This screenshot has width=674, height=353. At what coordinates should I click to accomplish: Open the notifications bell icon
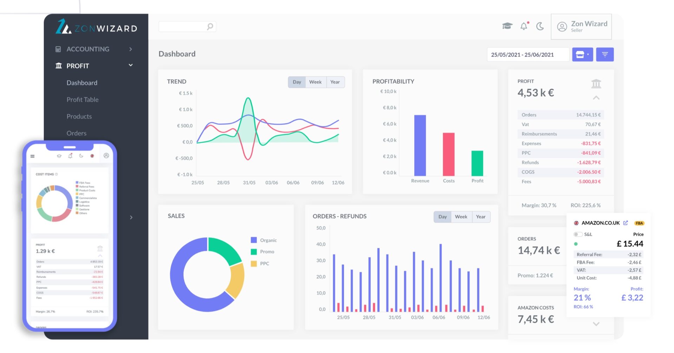coord(524,26)
